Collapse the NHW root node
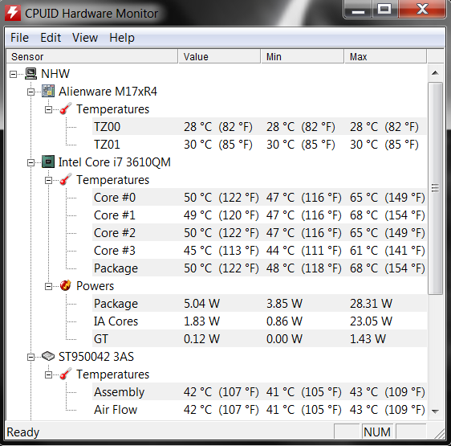 [x=13, y=74]
